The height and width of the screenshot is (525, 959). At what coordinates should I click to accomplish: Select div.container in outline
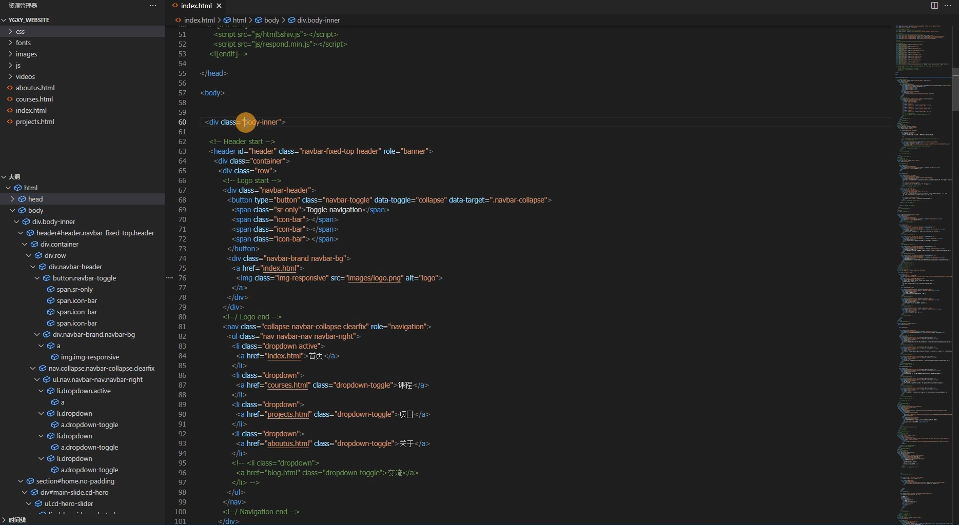[x=60, y=244]
